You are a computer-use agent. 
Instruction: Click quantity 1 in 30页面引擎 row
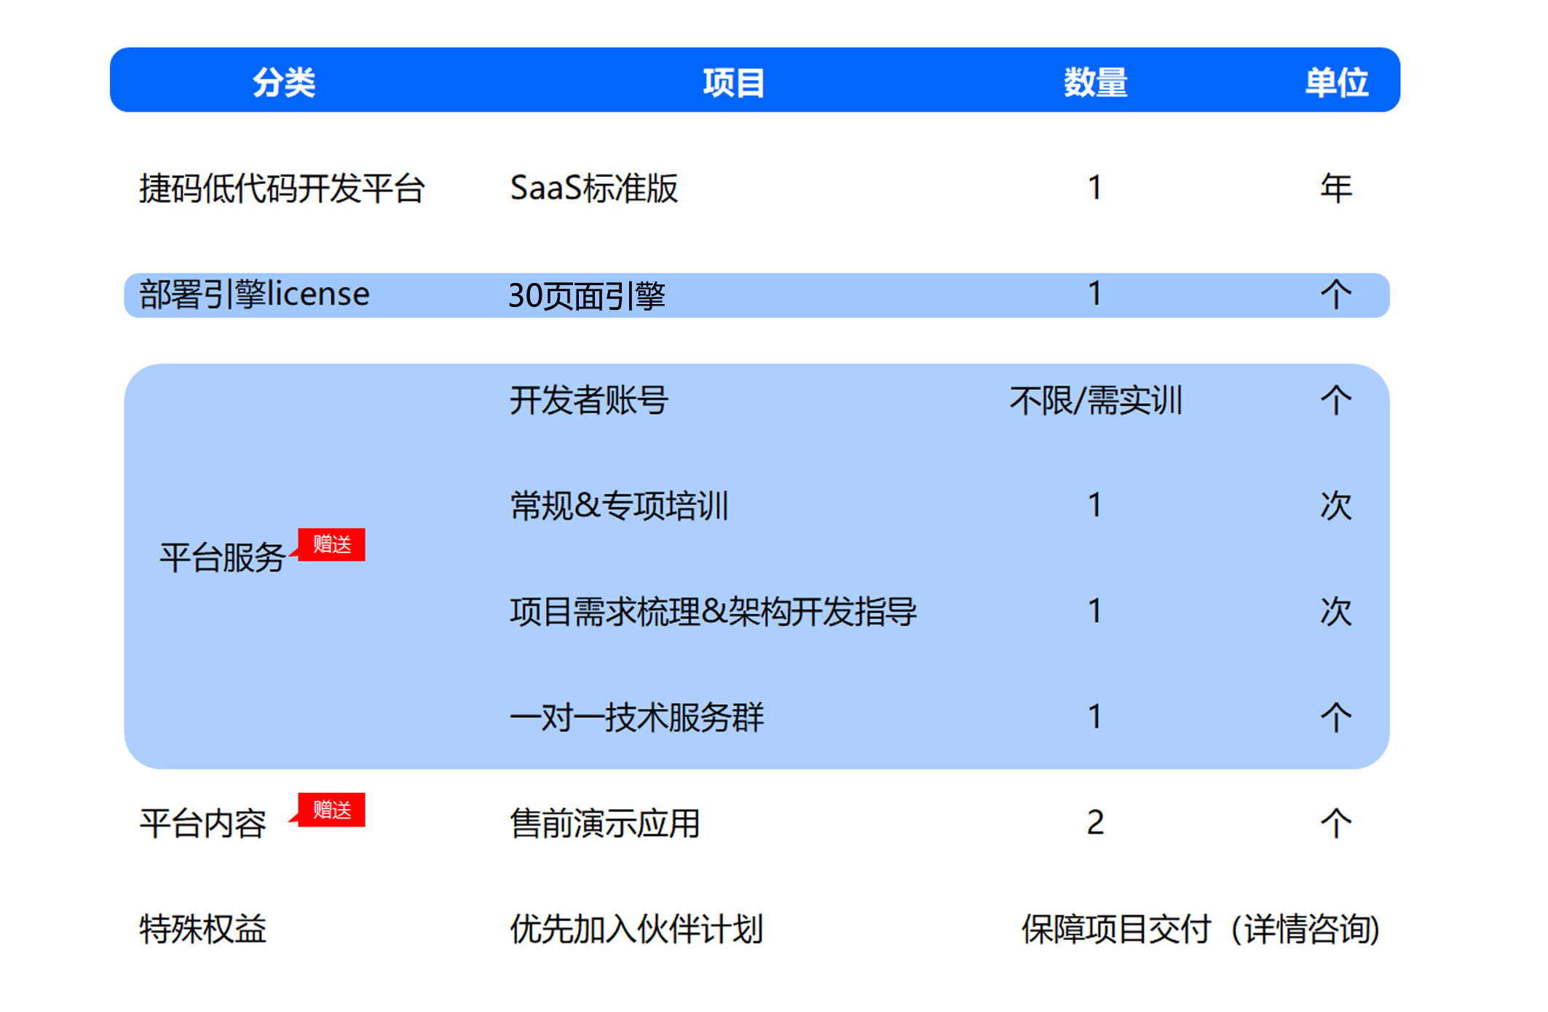pyautogui.click(x=1094, y=294)
